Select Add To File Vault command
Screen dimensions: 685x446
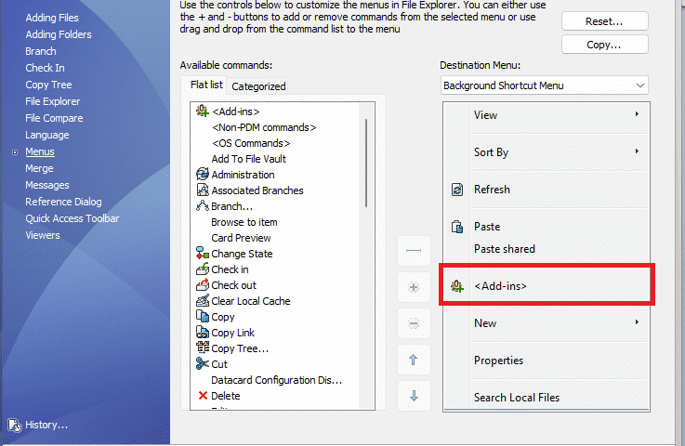click(x=248, y=159)
